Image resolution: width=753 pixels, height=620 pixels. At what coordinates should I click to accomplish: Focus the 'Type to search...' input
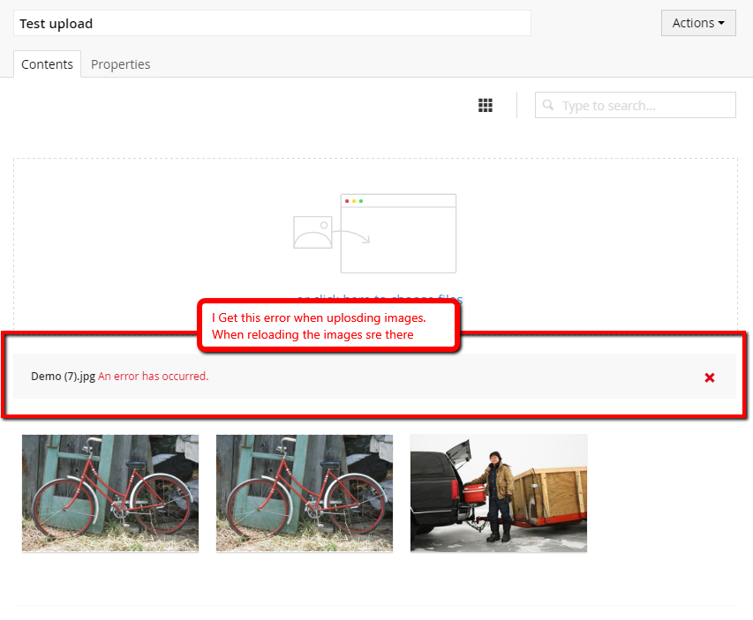[644, 106]
